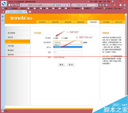Open the 静态路由 sidebar item
This screenshot has width=128, height=113.
point(18,50)
